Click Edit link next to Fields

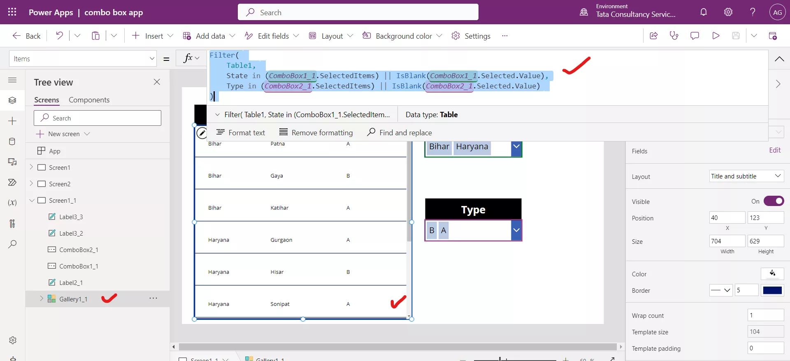pyautogui.click(x=775, y=150)
